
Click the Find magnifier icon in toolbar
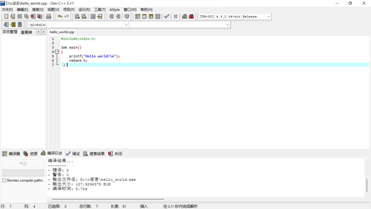[x=77, y=16]
